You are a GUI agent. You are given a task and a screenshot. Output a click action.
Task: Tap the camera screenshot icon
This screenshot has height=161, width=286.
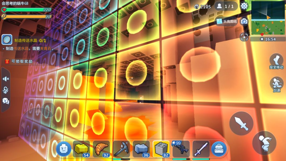tap(244, 21)
